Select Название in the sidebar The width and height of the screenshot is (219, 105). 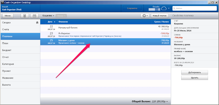click(20, 78)
